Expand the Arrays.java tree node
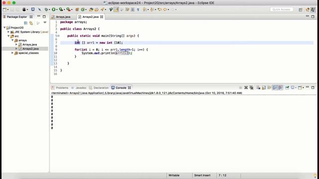Viewport: 319px width, 179px height. [x=16, y=44]
